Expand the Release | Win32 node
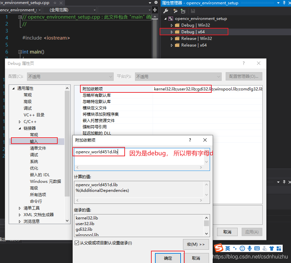 pyautogui.click(x=172, y=39)
